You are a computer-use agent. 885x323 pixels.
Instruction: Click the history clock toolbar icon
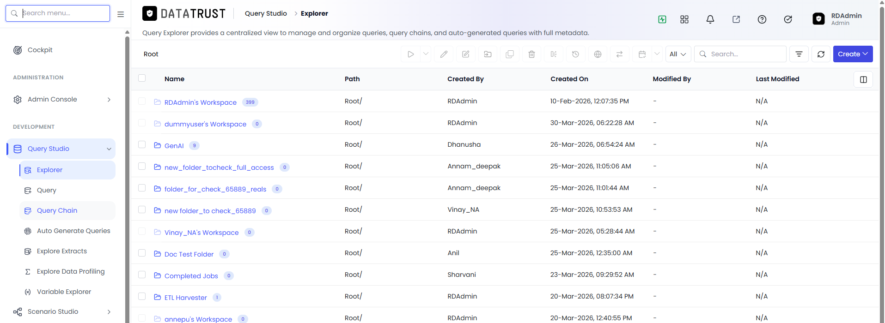pyautogui.click(x=575, y=54)
